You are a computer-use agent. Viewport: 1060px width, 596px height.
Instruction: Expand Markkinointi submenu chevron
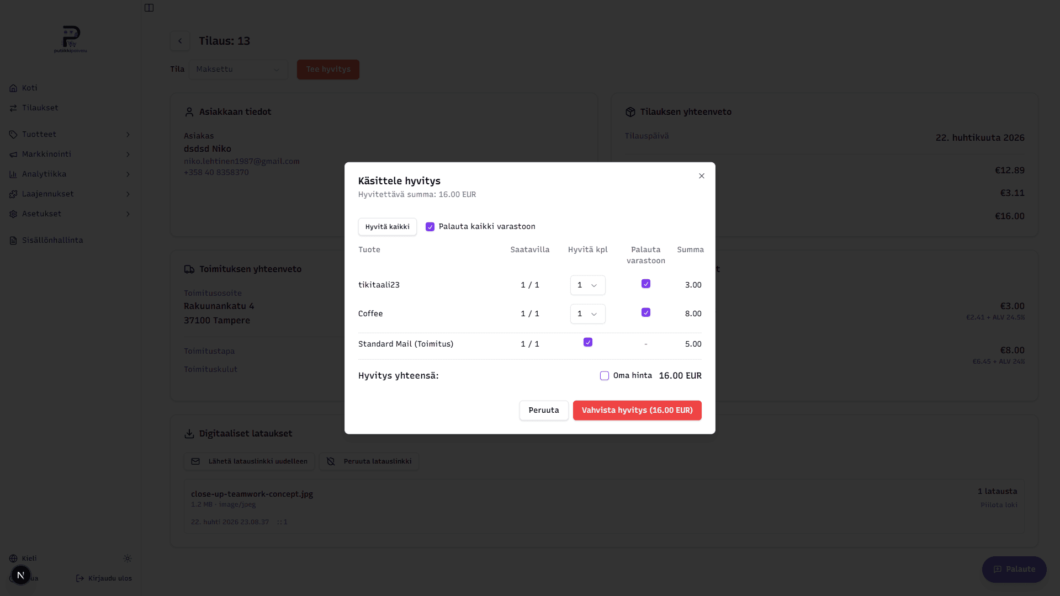coord(128,155)
